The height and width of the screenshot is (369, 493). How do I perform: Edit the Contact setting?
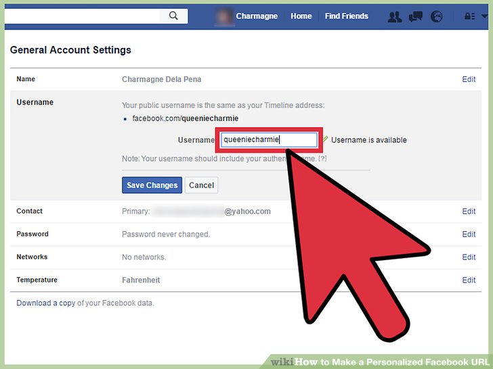469,212
